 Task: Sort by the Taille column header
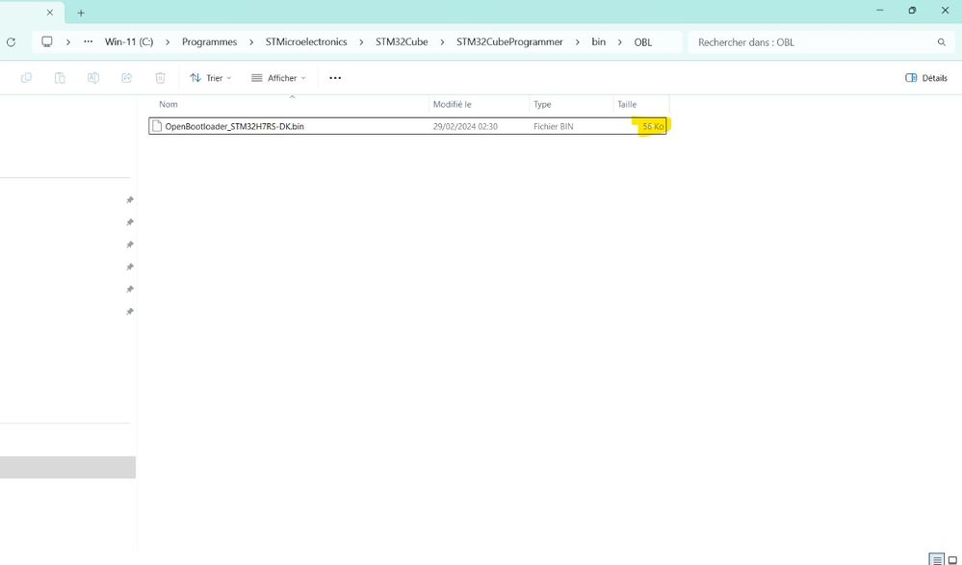pyautogui.click(x=641, y=104)
